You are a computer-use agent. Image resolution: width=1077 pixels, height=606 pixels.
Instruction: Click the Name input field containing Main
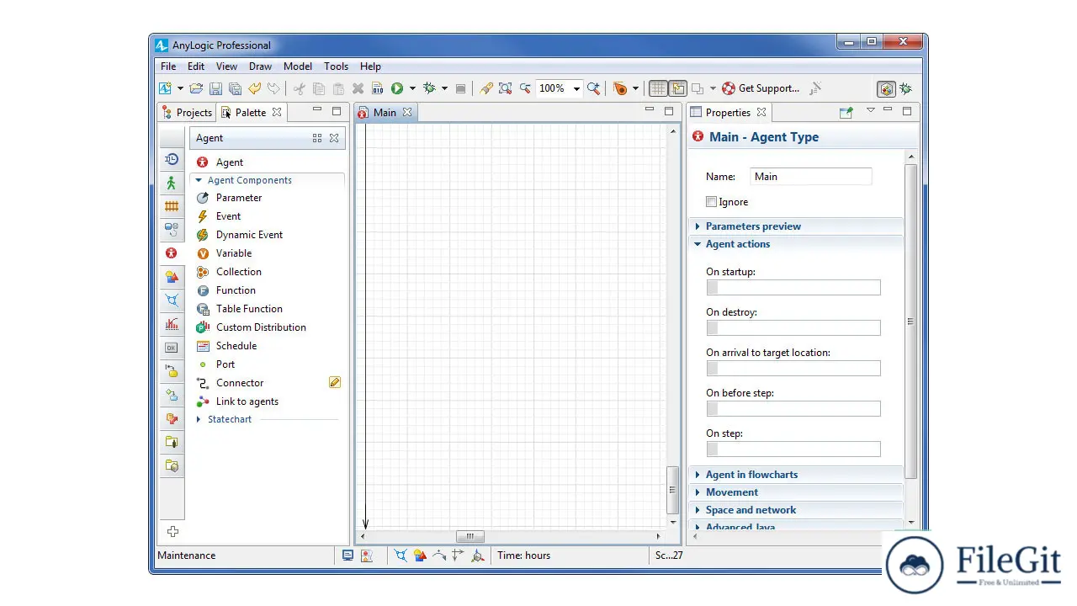click(x=810, y=177)
